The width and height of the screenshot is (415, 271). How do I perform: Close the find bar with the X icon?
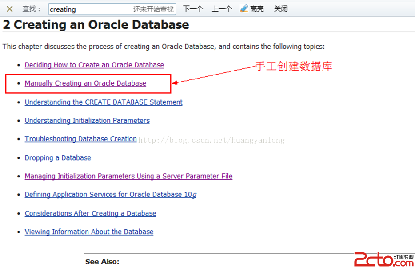(x=9, y=9)
